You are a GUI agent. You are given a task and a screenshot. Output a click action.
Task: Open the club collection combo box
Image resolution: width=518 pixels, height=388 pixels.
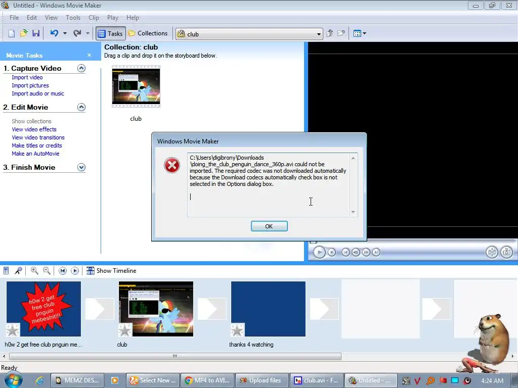(249, 34)
